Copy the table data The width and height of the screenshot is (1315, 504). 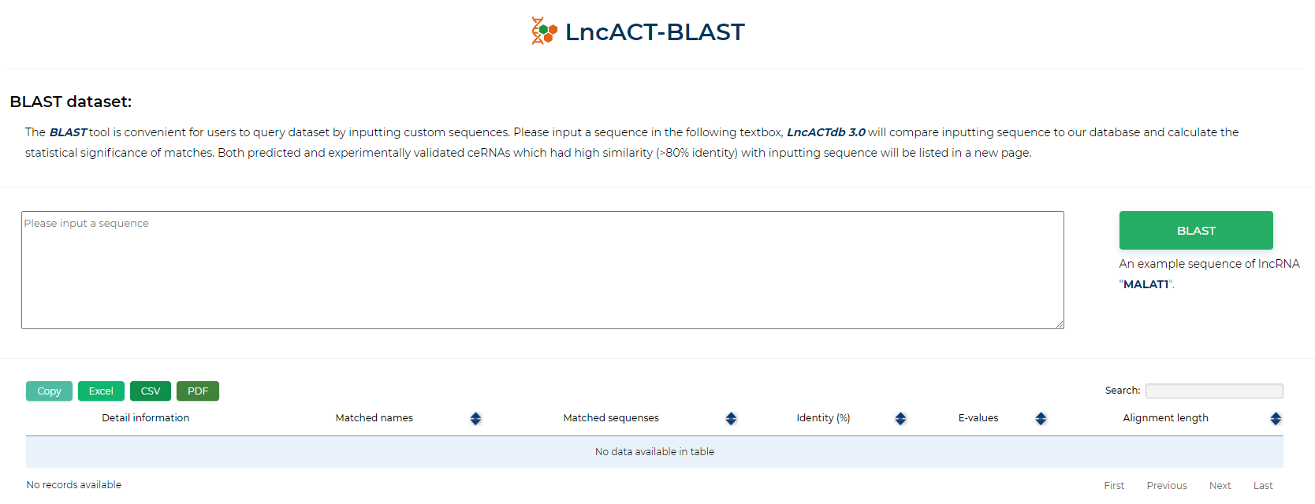(x=49, y=391)
